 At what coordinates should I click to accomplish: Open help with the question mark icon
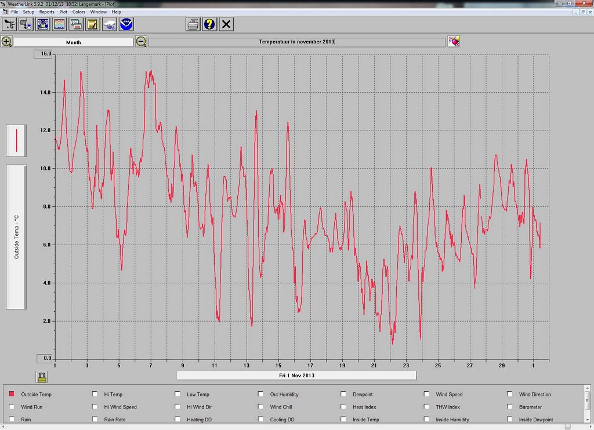coord(209,24)
